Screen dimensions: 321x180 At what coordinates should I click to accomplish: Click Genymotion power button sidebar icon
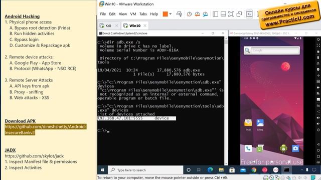pos(318,130)
